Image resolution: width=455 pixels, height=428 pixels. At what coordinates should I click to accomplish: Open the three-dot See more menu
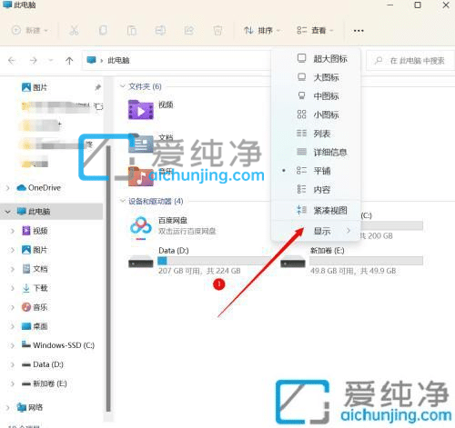click(x=359, y=31)
